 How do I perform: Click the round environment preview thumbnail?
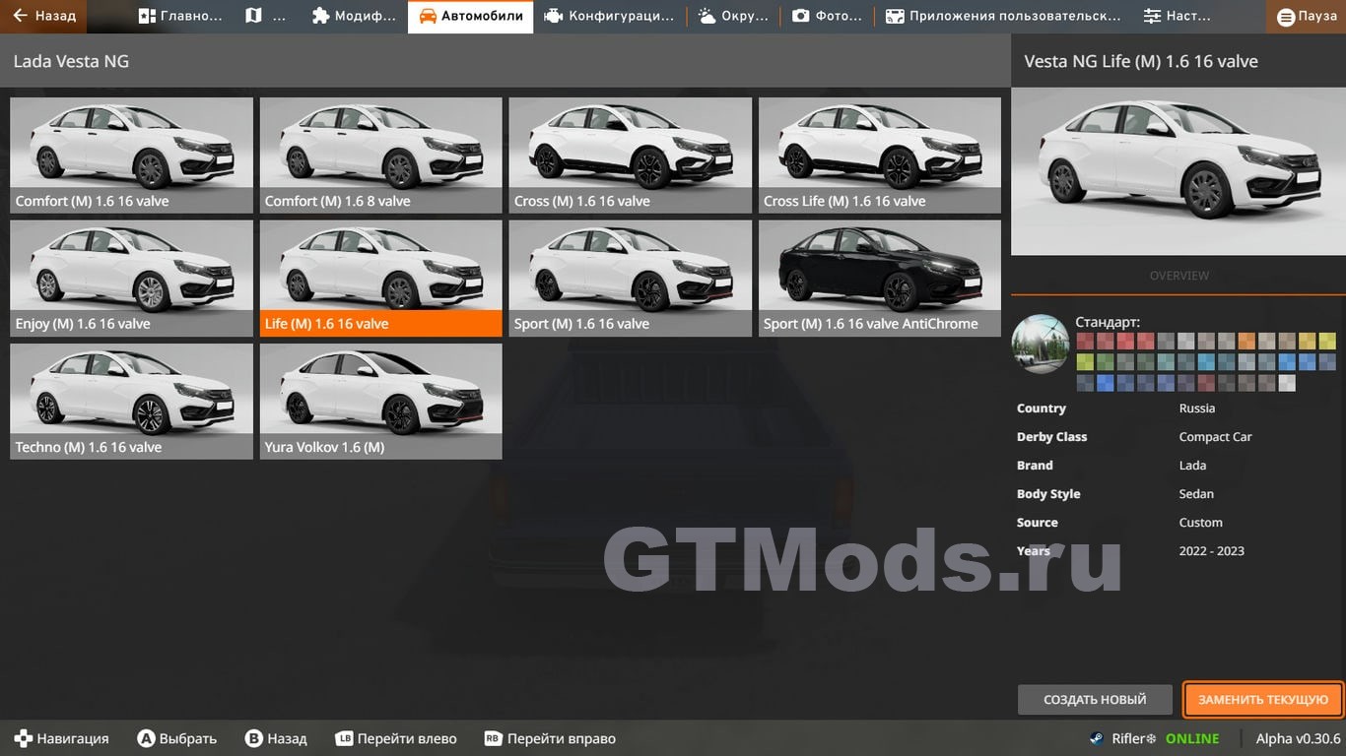pyautogui.click(x=1041, y=344)
